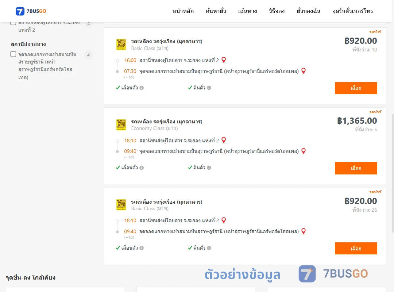Click the map pin beside 07:30 arrival stop
Viewport: 394px width, 292px height.
[x=304, y=71]
